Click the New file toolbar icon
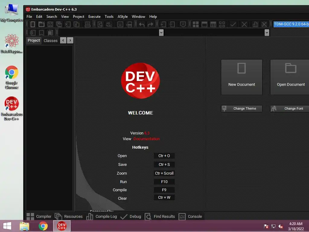Screen dimensions: 309x232 coord(33,24)
